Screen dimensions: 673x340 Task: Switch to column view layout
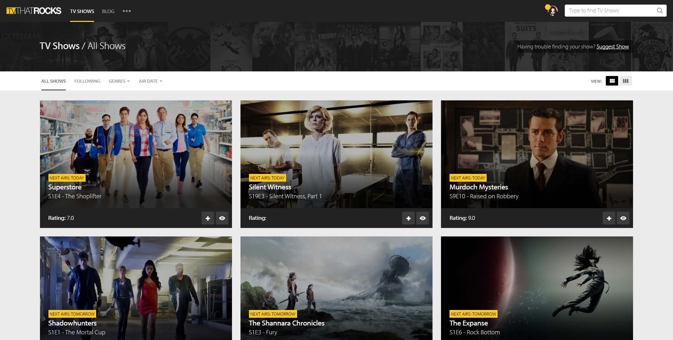pyautogui.click(x=626, y=81)
